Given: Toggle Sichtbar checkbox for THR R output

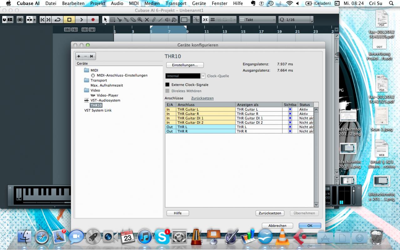Looking at the screenshot, I should 290,131.
